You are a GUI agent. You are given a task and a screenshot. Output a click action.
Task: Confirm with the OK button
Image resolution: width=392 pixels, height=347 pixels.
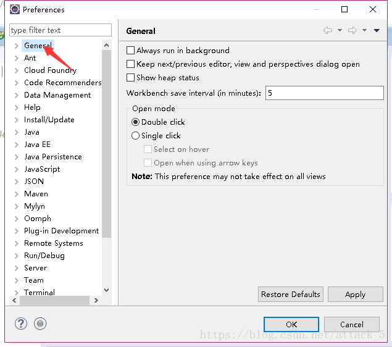[291, 325]
